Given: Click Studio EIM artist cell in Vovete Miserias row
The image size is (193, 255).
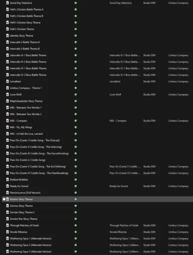Looking at the screenshot, I should click(149, 232).
